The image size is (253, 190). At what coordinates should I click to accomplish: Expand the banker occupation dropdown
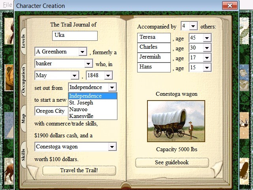(89, 63)
